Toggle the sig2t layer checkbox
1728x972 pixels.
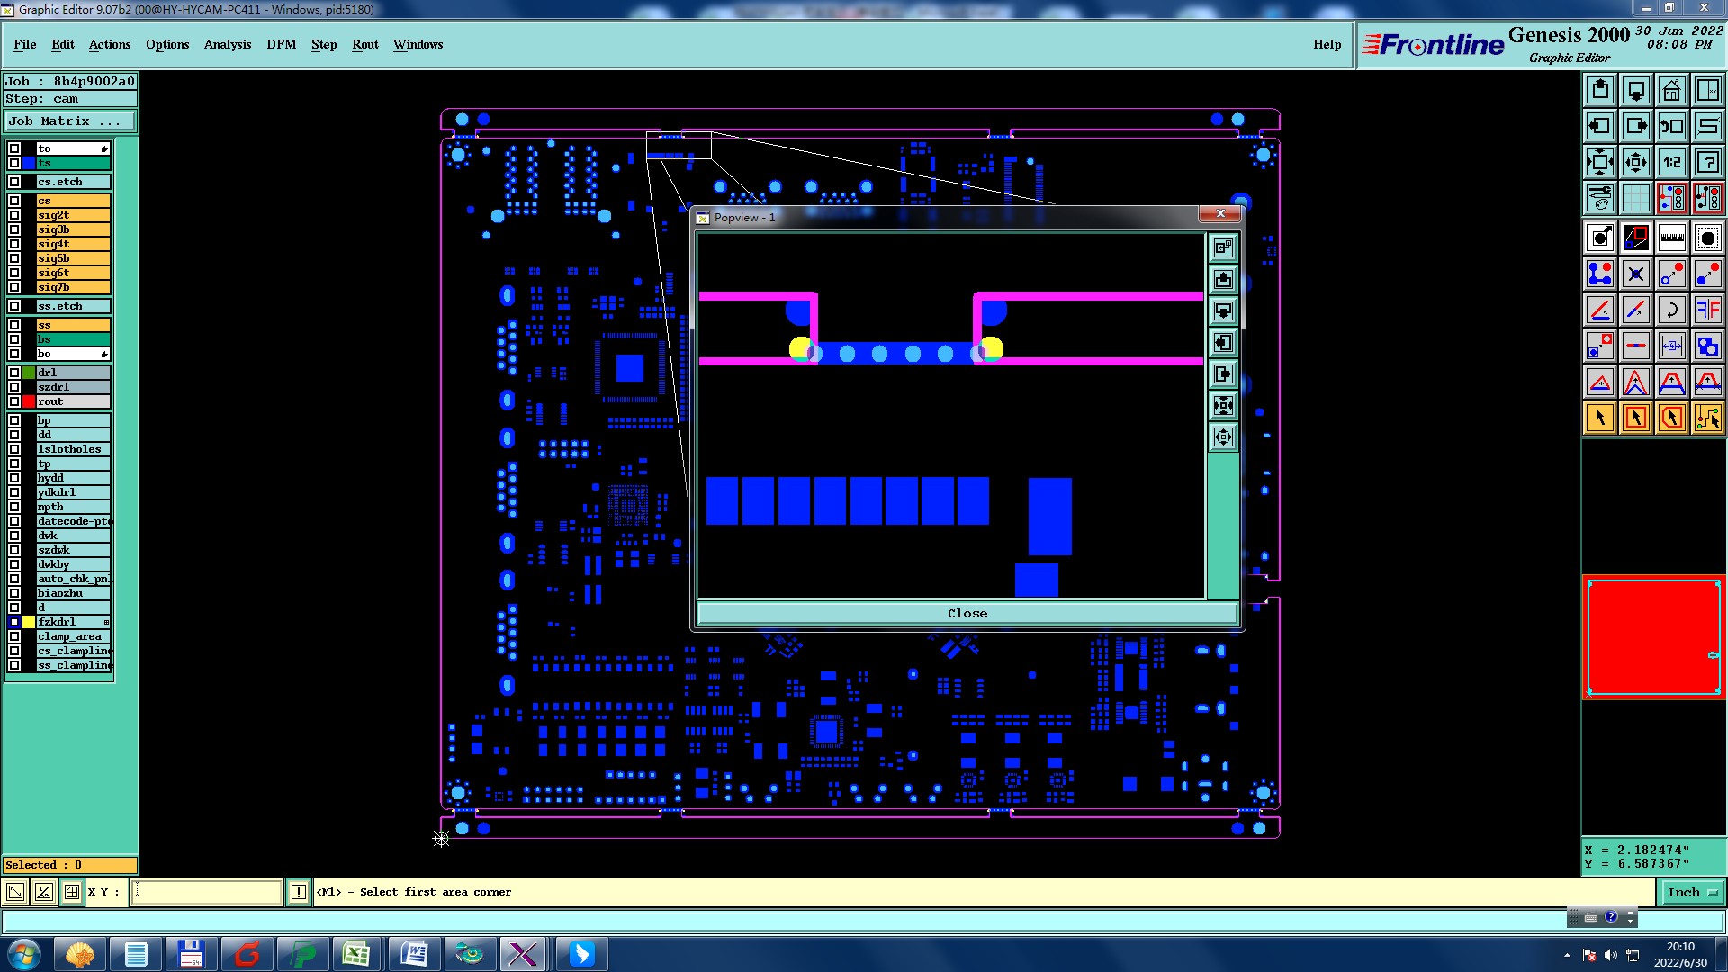[14, 215]
